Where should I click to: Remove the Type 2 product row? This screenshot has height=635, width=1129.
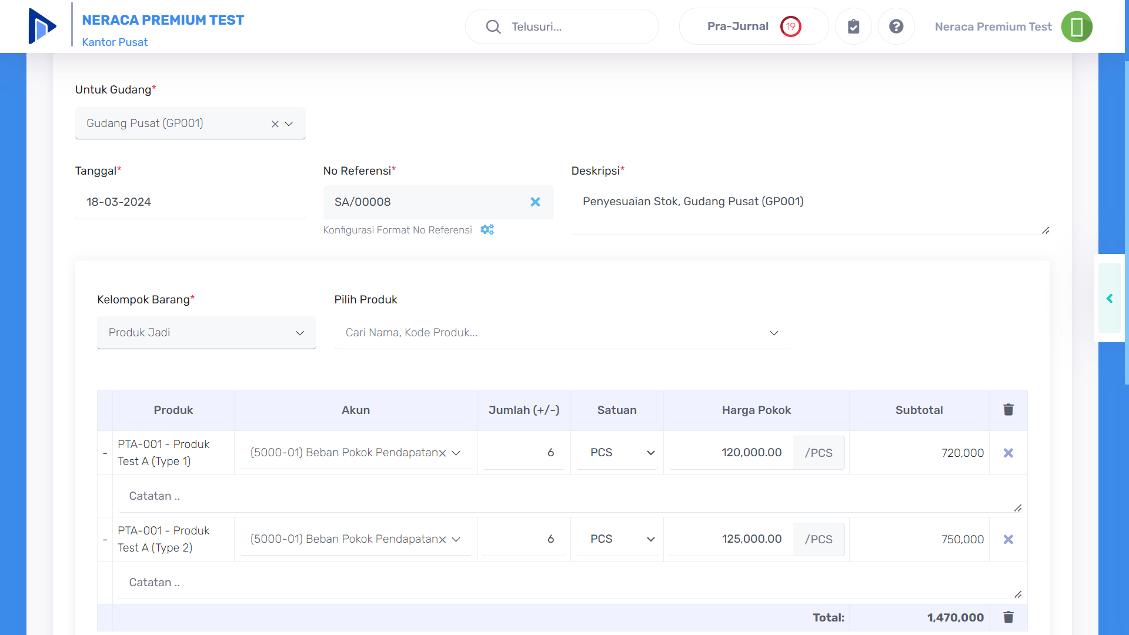[1008, 539]
